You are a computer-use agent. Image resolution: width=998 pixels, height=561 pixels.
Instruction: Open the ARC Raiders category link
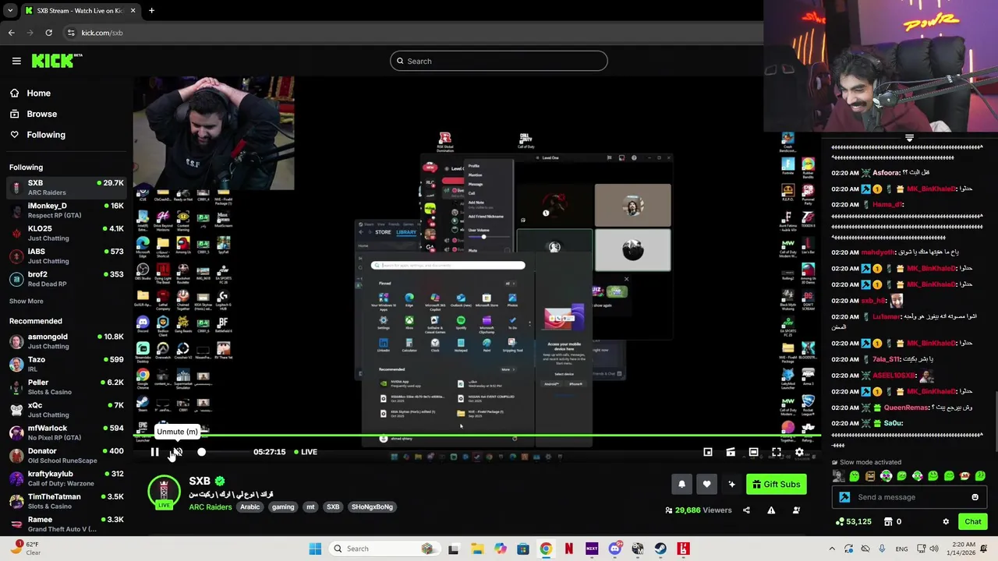click(211, 506)
